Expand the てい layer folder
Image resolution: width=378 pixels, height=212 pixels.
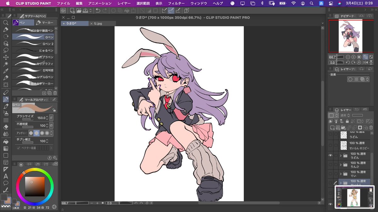tap(341, 174)
